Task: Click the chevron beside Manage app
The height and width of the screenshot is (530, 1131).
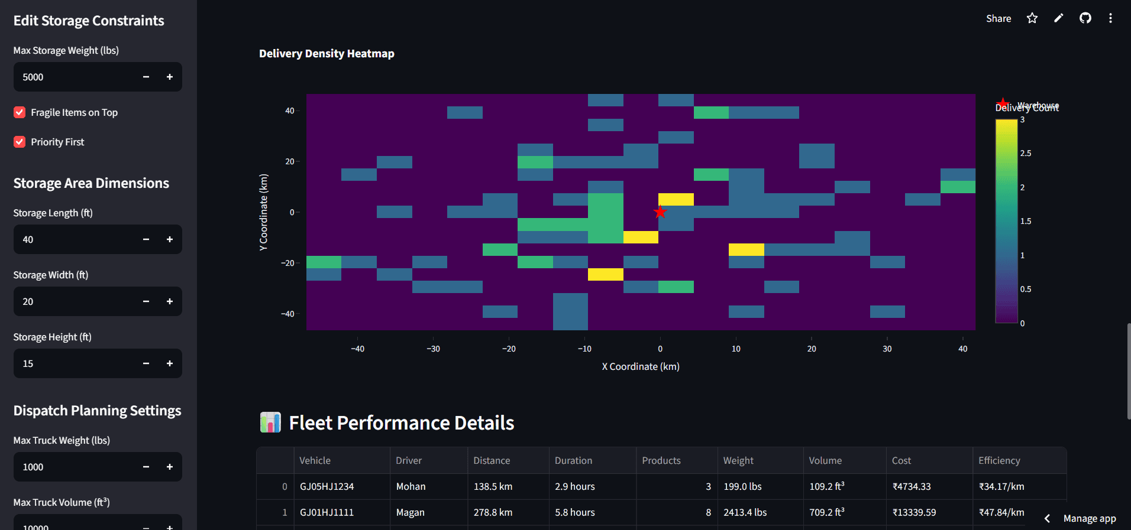Action: 1047,518
